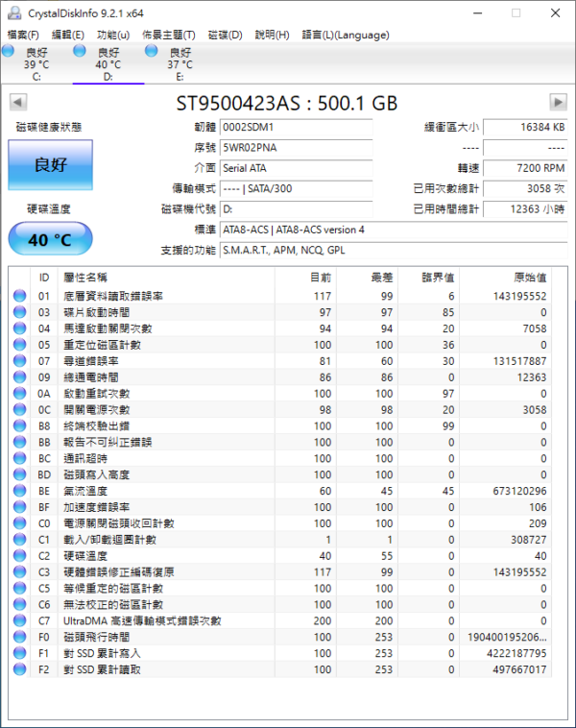
Task: Click status orb for attribute 01 row
Action: (x=19, y=296)
